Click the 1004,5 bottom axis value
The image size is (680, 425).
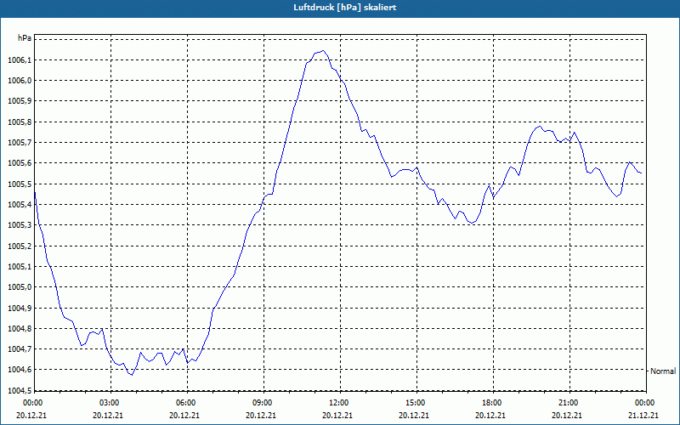[20, 390]
